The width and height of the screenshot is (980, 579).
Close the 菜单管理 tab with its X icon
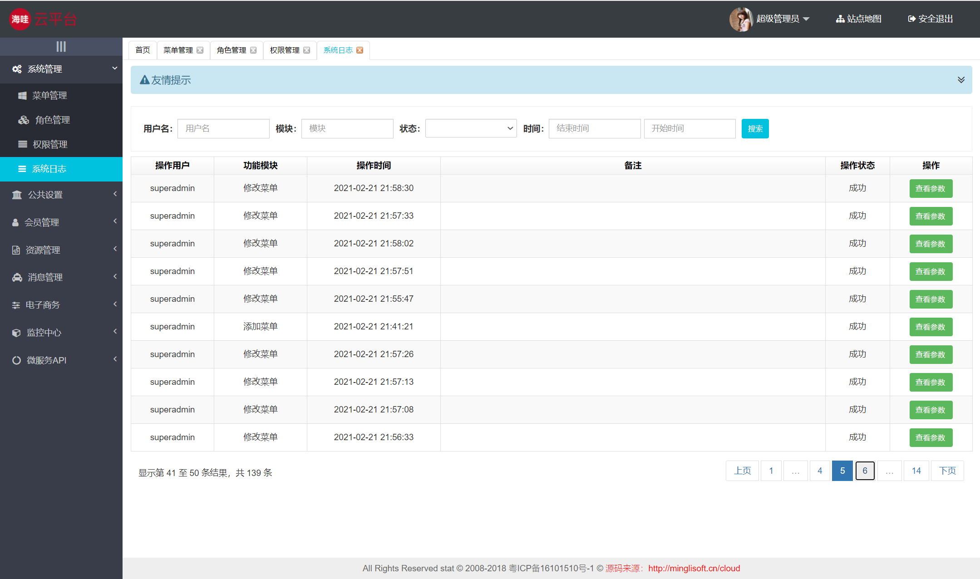click(x=200, y=50)
